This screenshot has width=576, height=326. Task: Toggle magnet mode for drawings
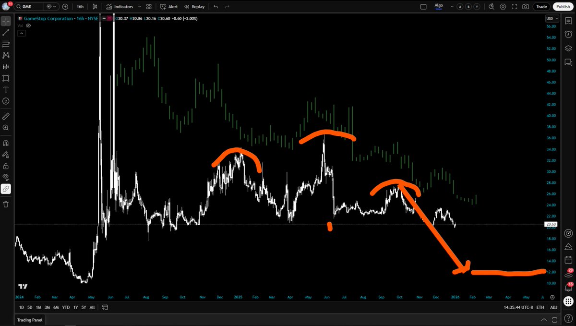pyautogui.click(x=6, y=143)
